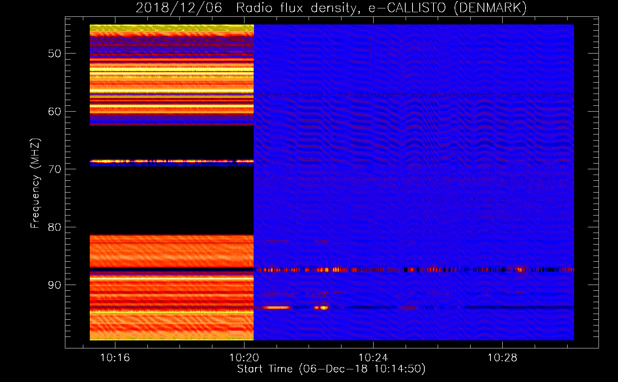This screenshot has width=618, height=382.
Task: Click the '70' frequency tick label
Action: coord(55,169)
